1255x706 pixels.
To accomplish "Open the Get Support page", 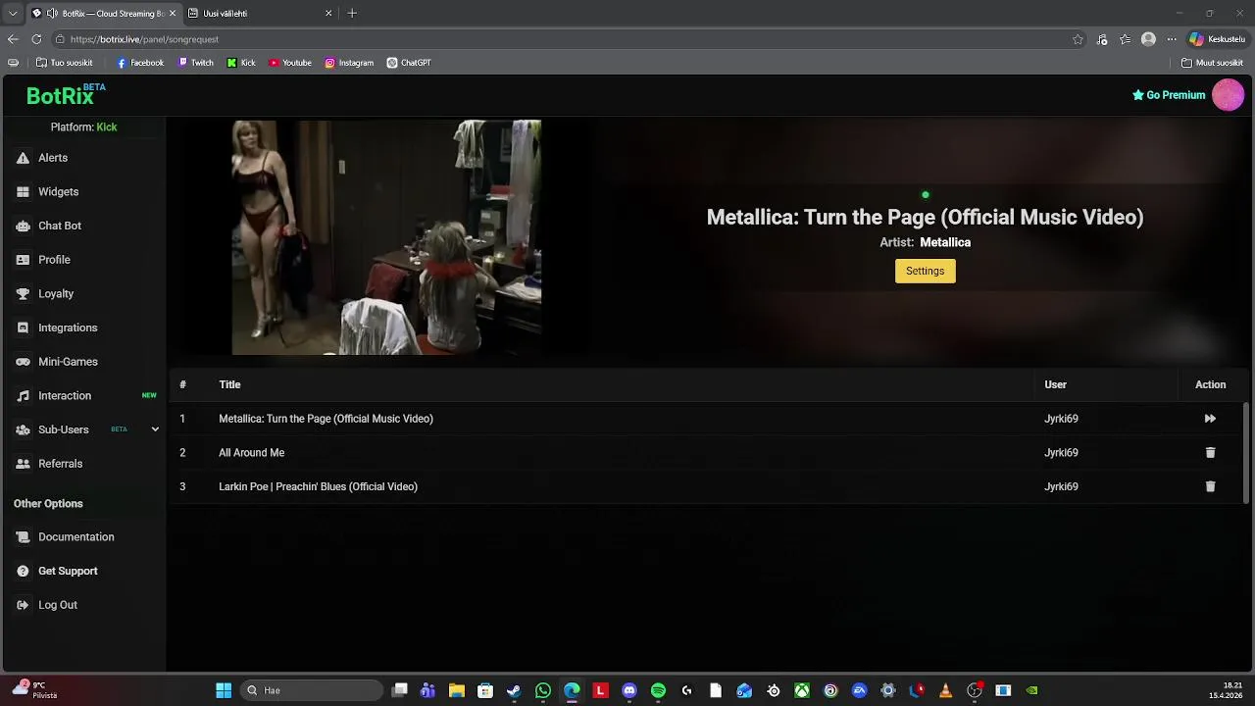I will [68, 571].
